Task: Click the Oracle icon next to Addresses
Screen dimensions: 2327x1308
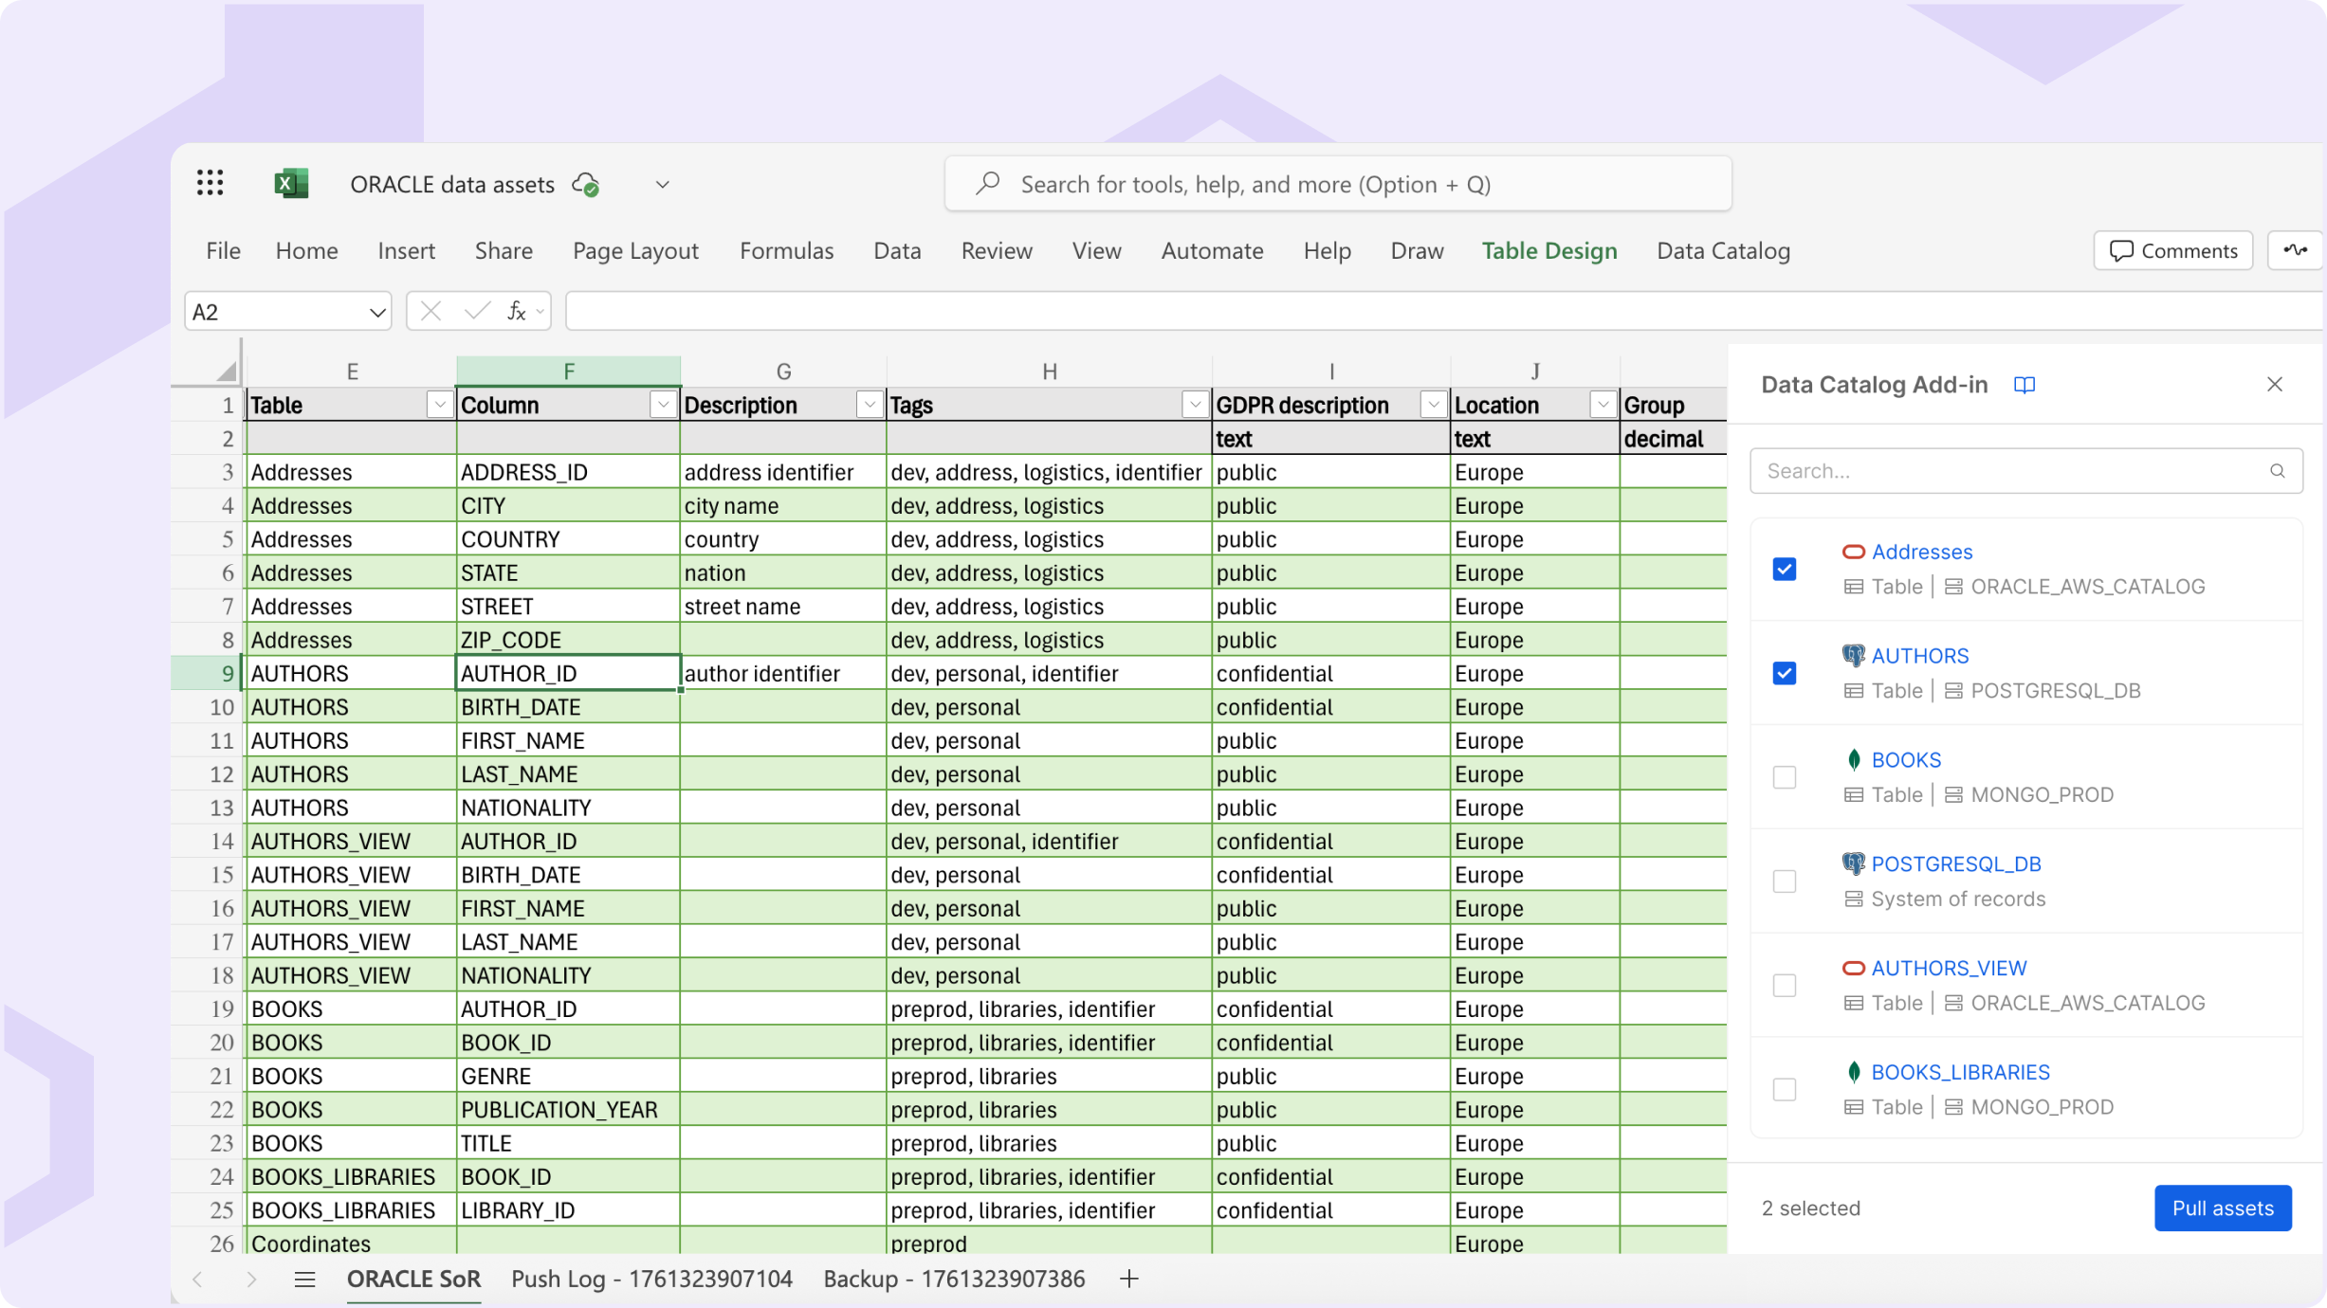Action: (1852, 552)
